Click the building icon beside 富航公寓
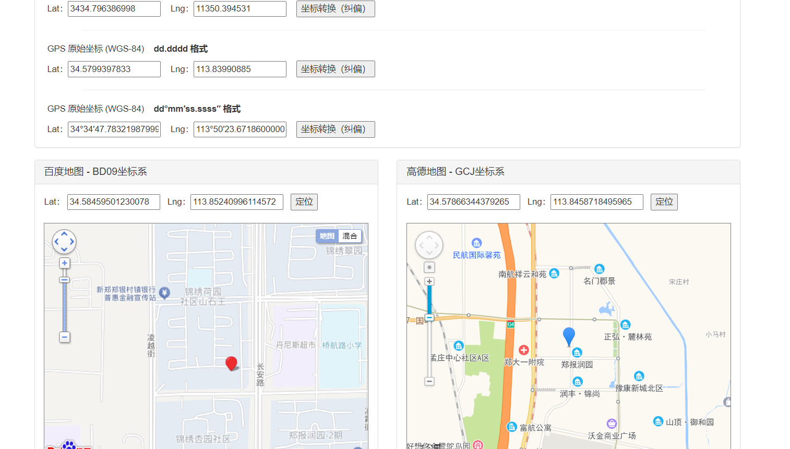 click(x=512, y=427)
